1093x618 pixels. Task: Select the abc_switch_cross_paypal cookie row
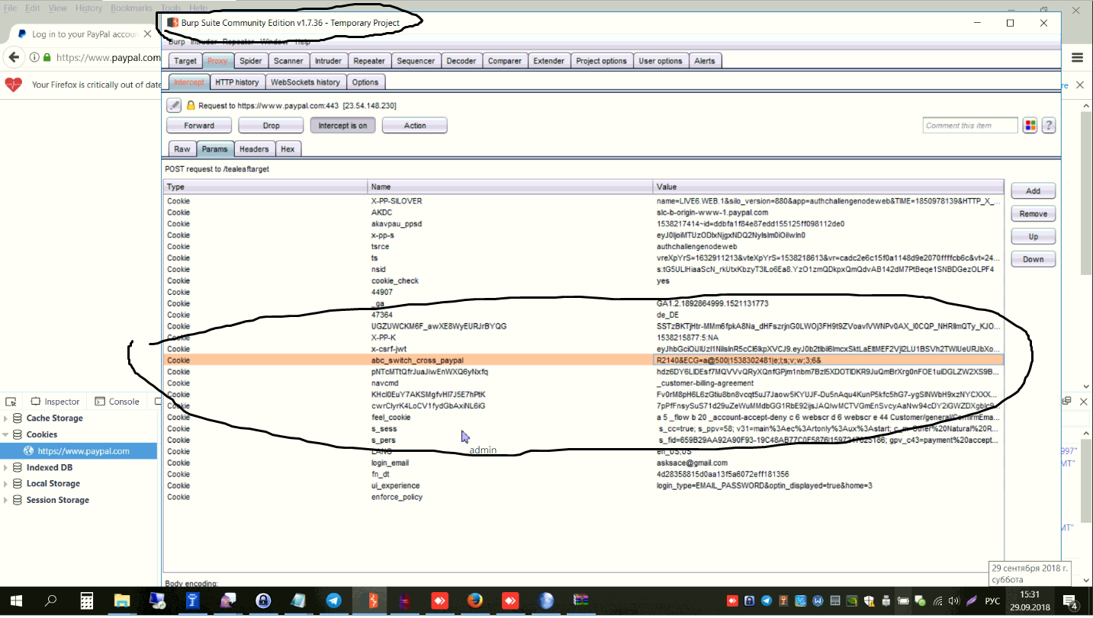coord(583,360)
